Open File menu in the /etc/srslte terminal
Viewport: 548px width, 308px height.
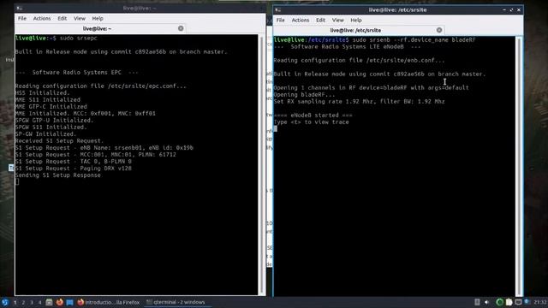point(281,21)
